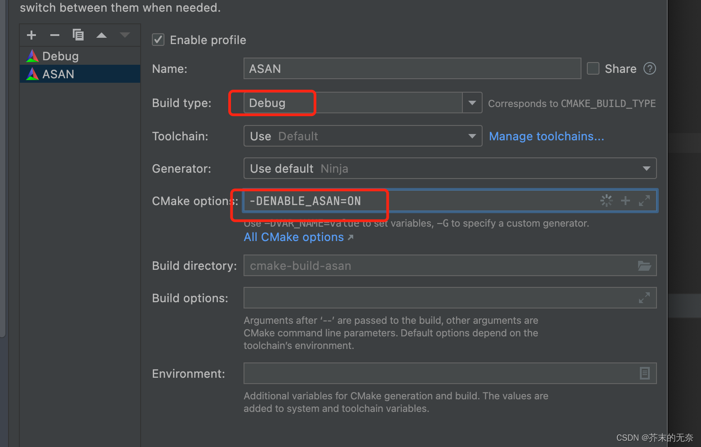
Task: Open the Build type dropdown arrow
Action: (472, 103)
